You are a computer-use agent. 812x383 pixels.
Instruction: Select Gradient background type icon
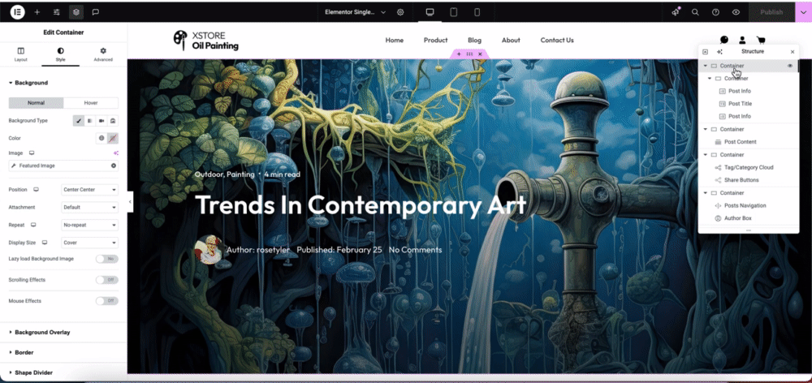(x=90, y=121)
